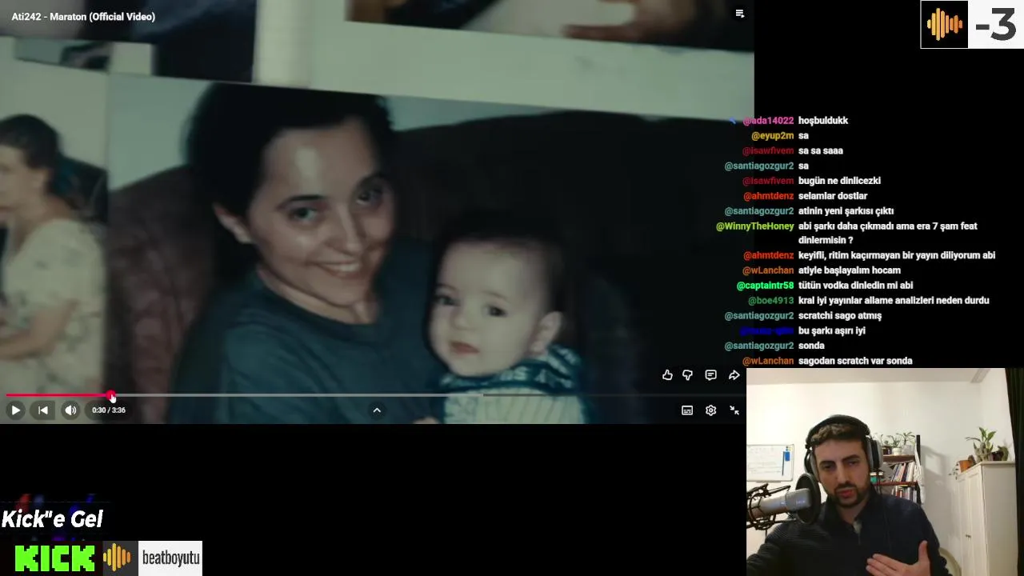Click the username @eyup2m in the chat

(773, 136)
